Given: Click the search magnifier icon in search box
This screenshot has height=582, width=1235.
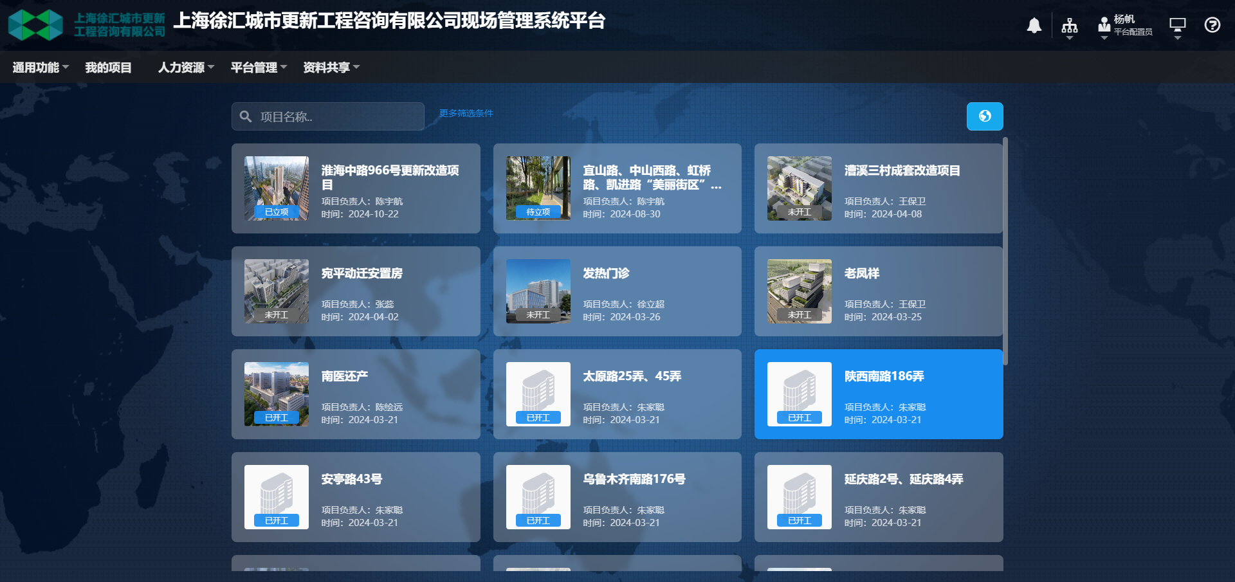Looking at the screenshot, I should tap(246, 116).
